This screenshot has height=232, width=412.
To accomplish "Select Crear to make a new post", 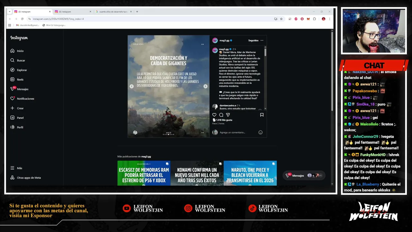I will pyautogui.click(x=17, y=108).
